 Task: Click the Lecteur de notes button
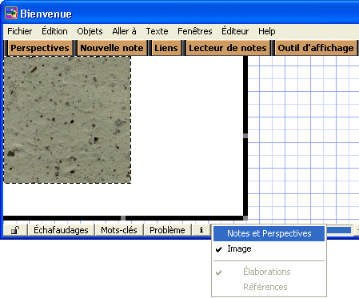click(x=228, y=48)
